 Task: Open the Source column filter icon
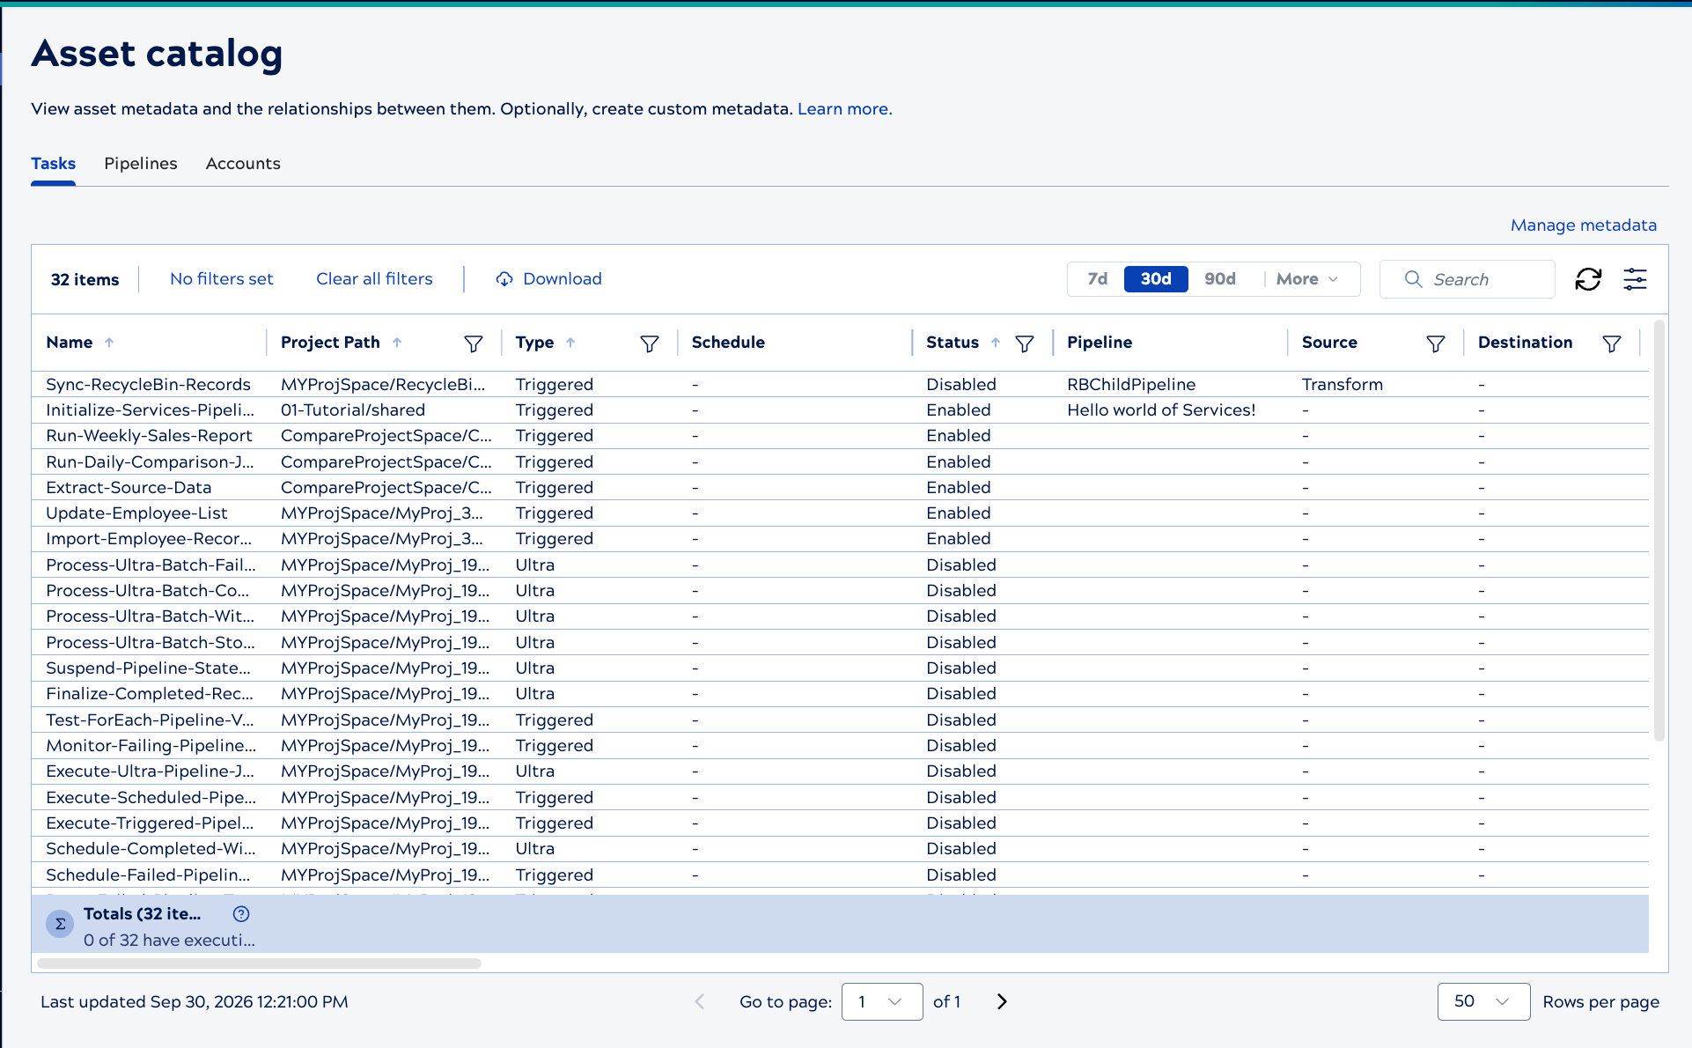pos(1436,343)
